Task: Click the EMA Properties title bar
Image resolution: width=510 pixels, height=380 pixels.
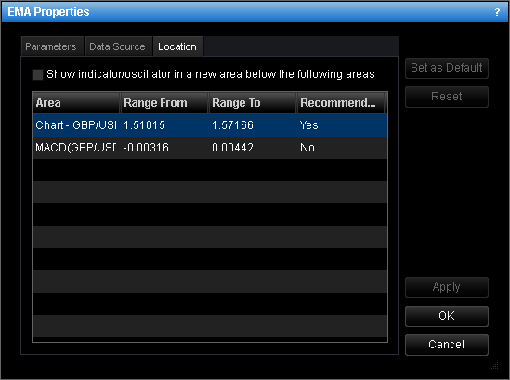Action: coord(247,12)
